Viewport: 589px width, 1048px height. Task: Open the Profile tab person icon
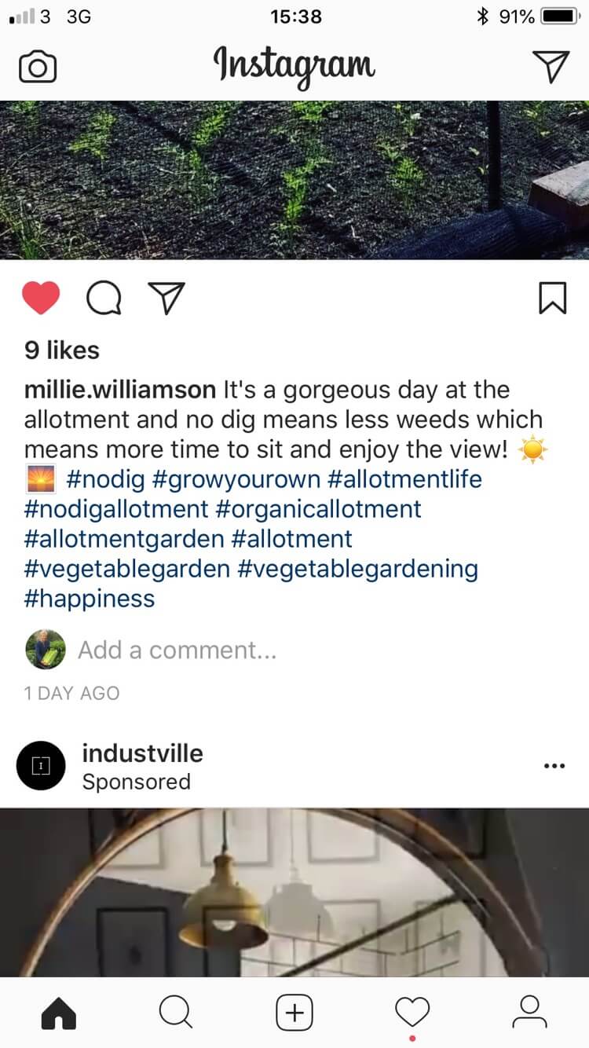tap(530, 1013)
